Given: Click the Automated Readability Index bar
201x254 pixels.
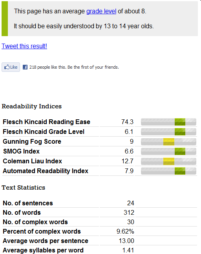Looking at the screenshot, I should 168,171.
